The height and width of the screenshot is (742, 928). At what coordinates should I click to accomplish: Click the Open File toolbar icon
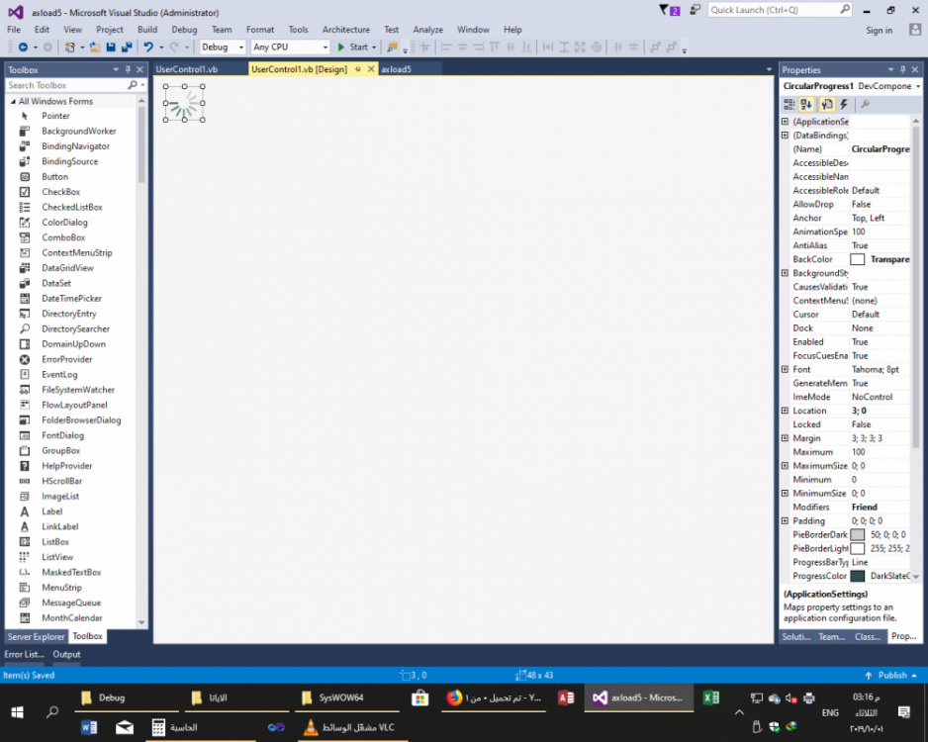pyautogui.click(x=95, y=47)
